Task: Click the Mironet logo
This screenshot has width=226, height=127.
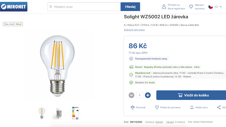Action: point(14,7)
